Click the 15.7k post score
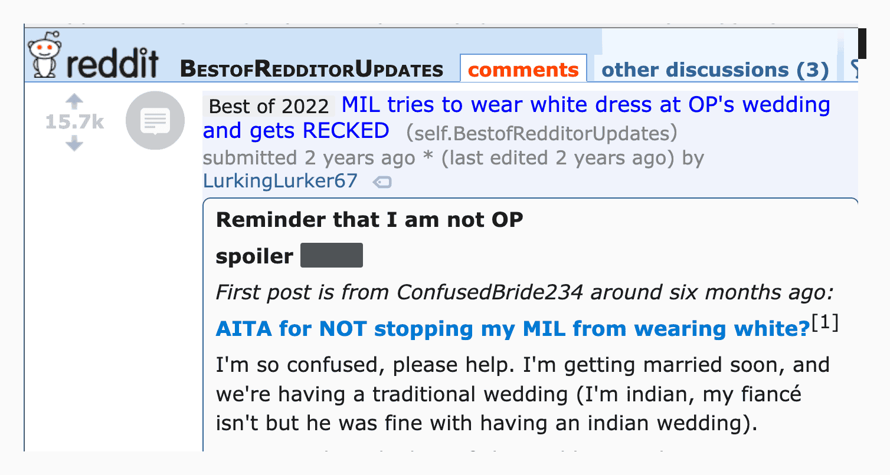 click(x=74, y=123)
